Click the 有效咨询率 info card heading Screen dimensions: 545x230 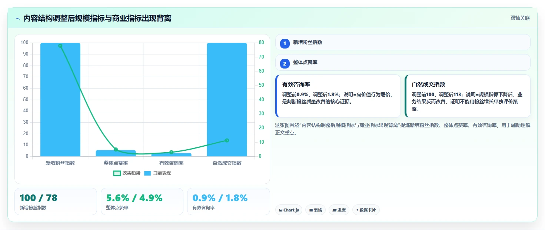[296, 84]
